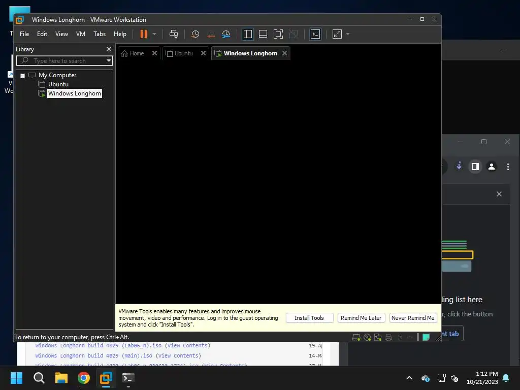Pause the VM with the orange pause button
Viewport: 520px width, 390px height.
pos(143,34)
